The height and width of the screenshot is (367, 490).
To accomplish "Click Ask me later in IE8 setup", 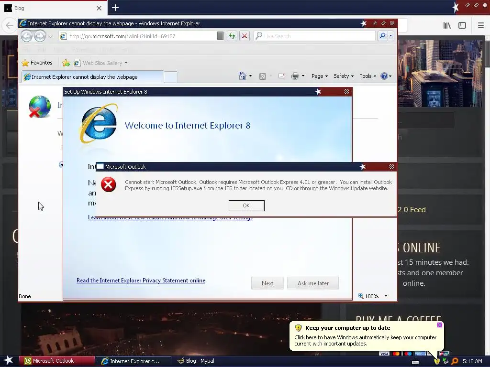I will 313,283.
